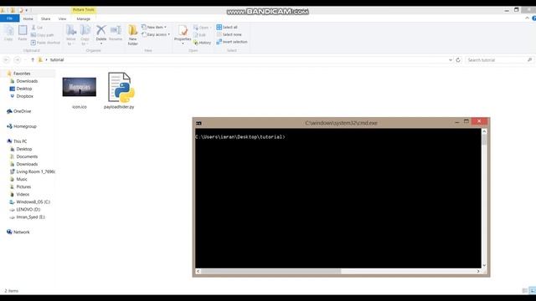Open the Pictures folder
This screenshot has width=536, height=301.
23,186
